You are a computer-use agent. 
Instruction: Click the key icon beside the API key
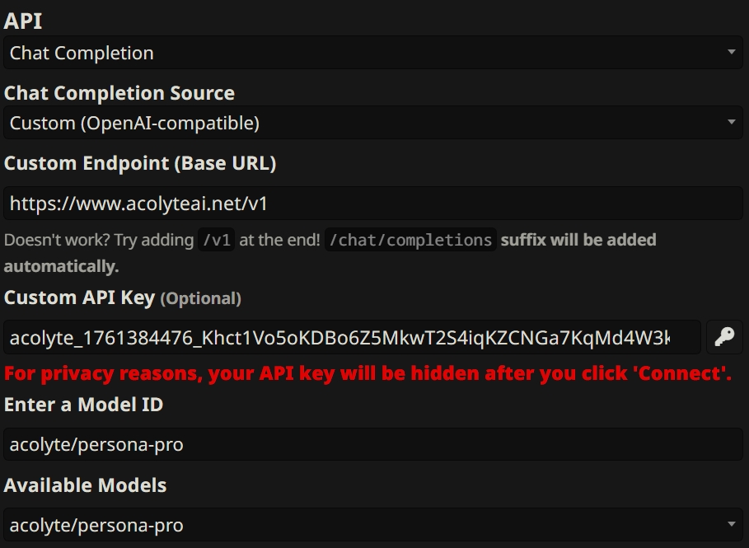coord(724,337)
